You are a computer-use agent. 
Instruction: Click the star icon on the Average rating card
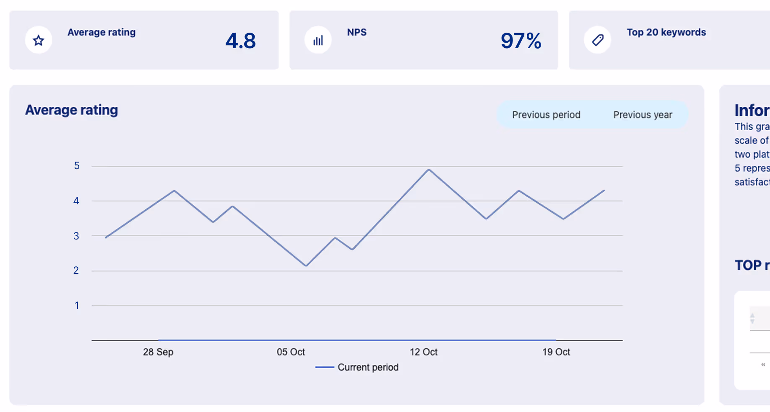click(38, 40)
